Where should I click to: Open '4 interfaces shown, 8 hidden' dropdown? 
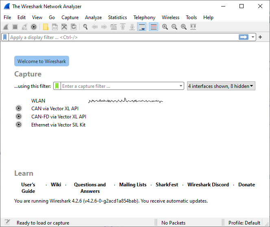(x=221, y=86)
